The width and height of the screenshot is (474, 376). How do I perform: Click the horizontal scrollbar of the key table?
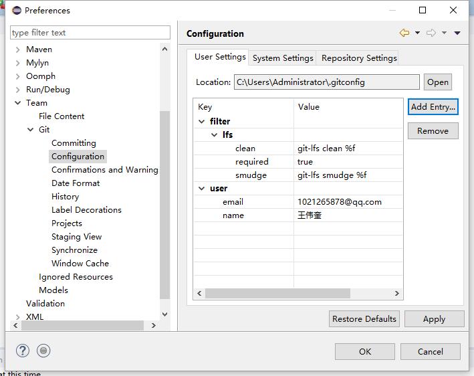(277, 294)
